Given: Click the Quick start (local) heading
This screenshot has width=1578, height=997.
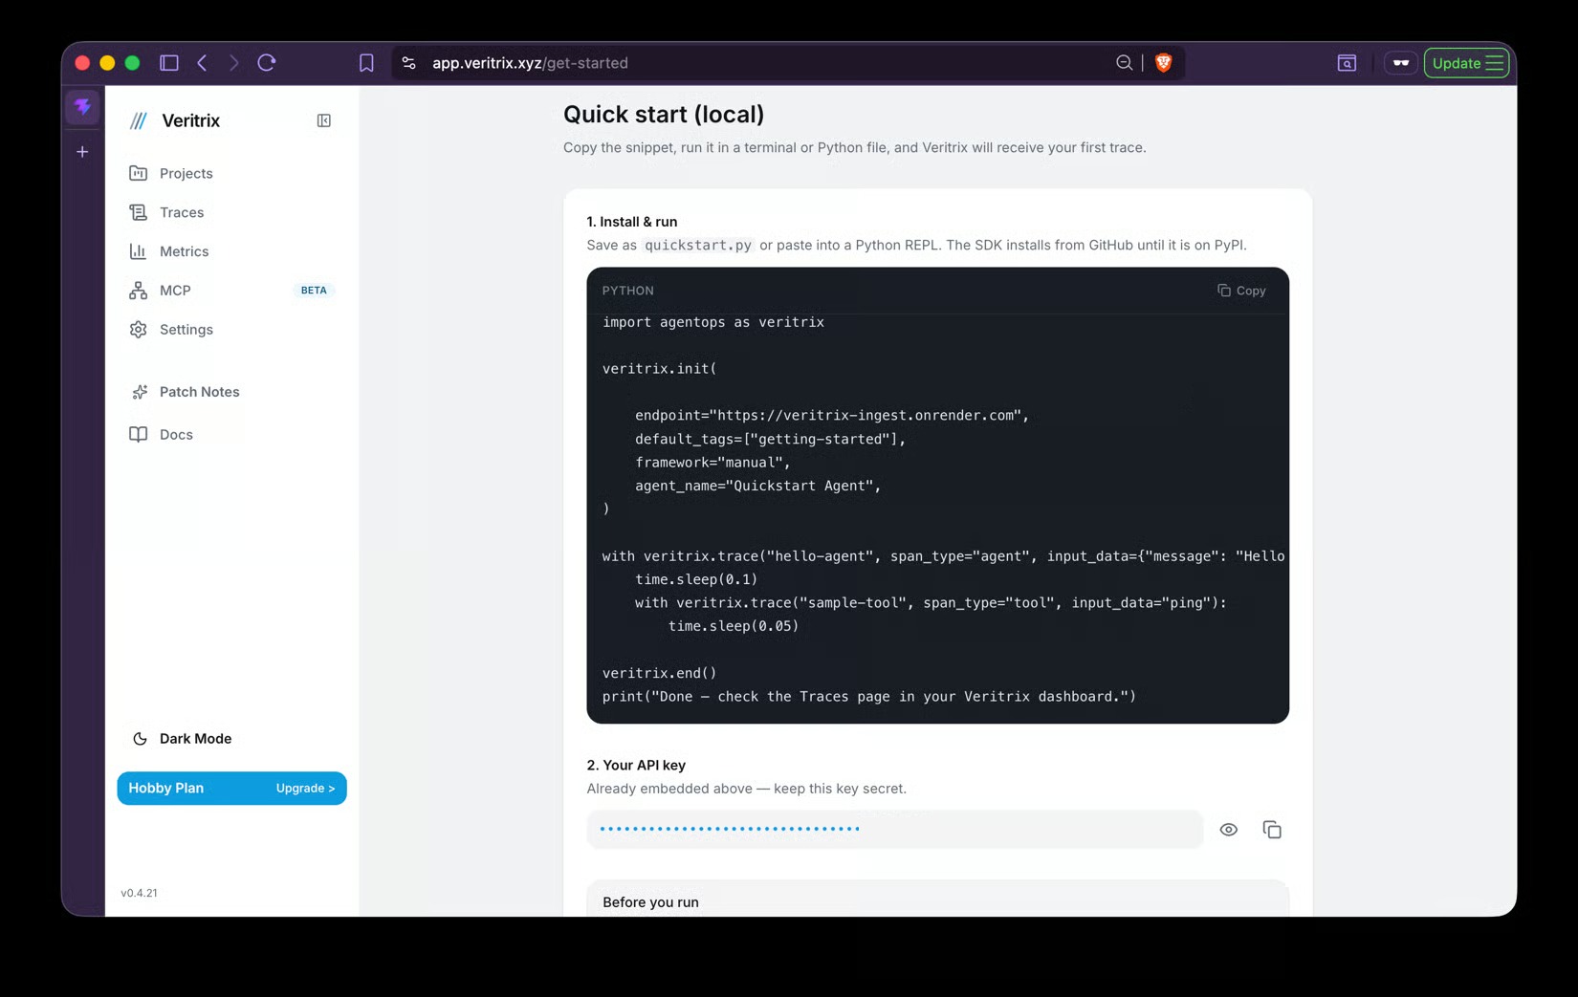Looking at the screenshot, I should click(664, 115).
